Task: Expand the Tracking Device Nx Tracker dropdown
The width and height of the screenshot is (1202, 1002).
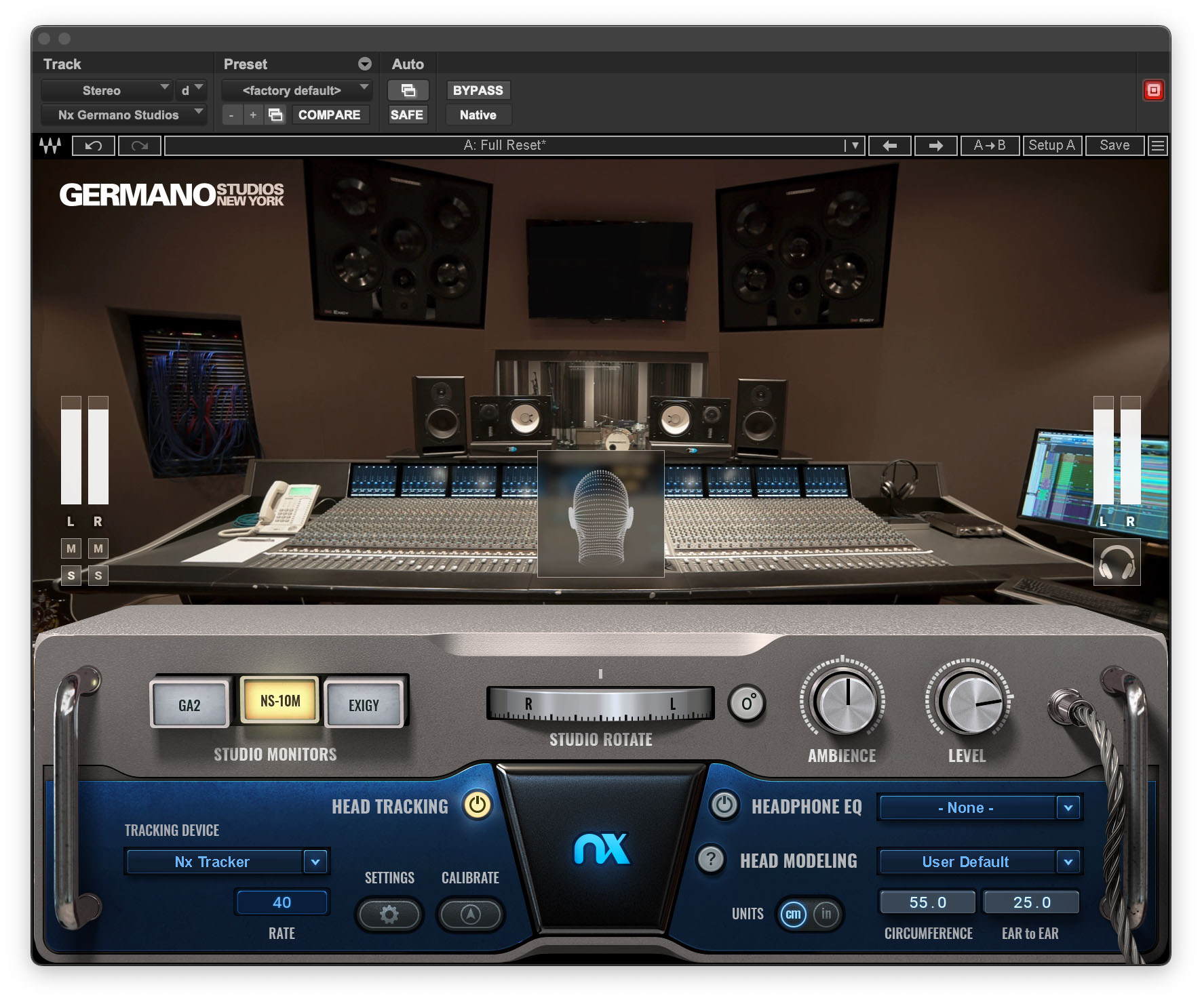Action: point(315,862)
